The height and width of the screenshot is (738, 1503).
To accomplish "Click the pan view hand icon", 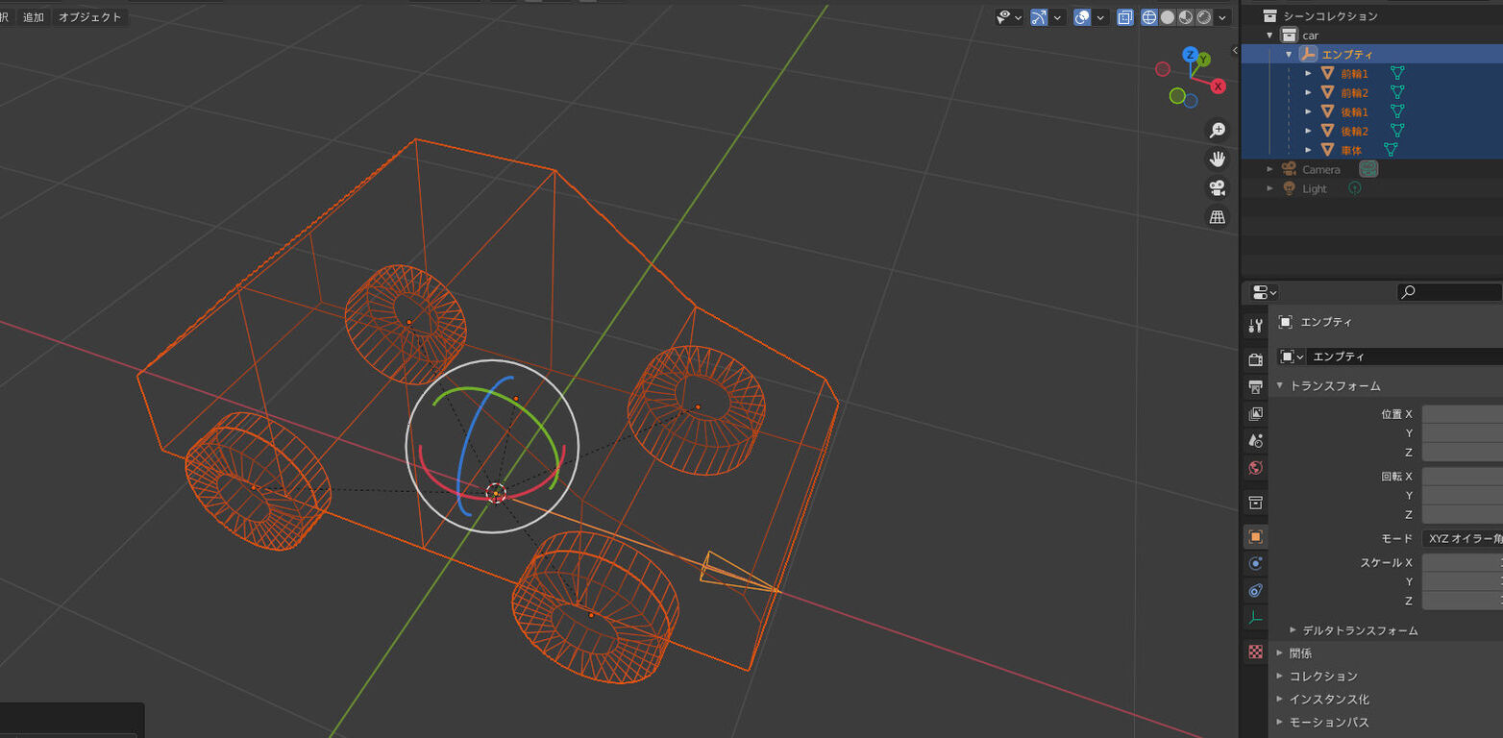I will tap(1218, 159).
